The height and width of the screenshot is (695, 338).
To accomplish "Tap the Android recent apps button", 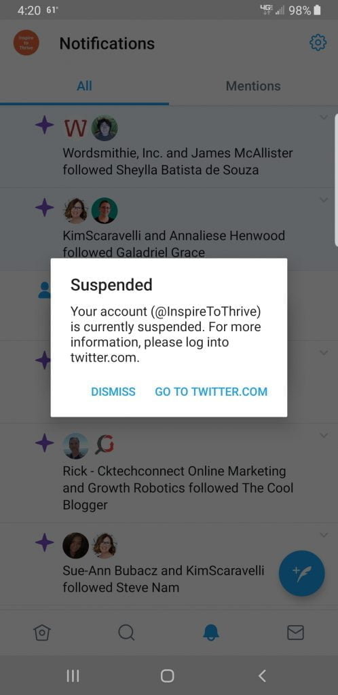I will point(73,676).
